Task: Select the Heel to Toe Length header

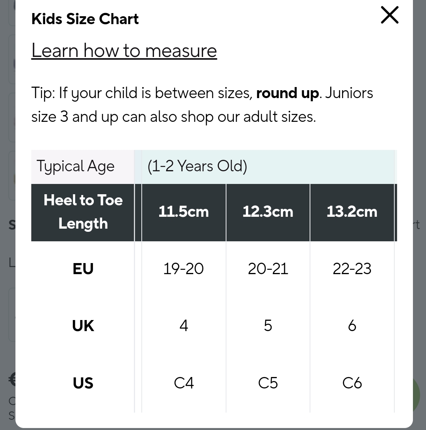Action: pyautogui.click(x=83, y=212)
